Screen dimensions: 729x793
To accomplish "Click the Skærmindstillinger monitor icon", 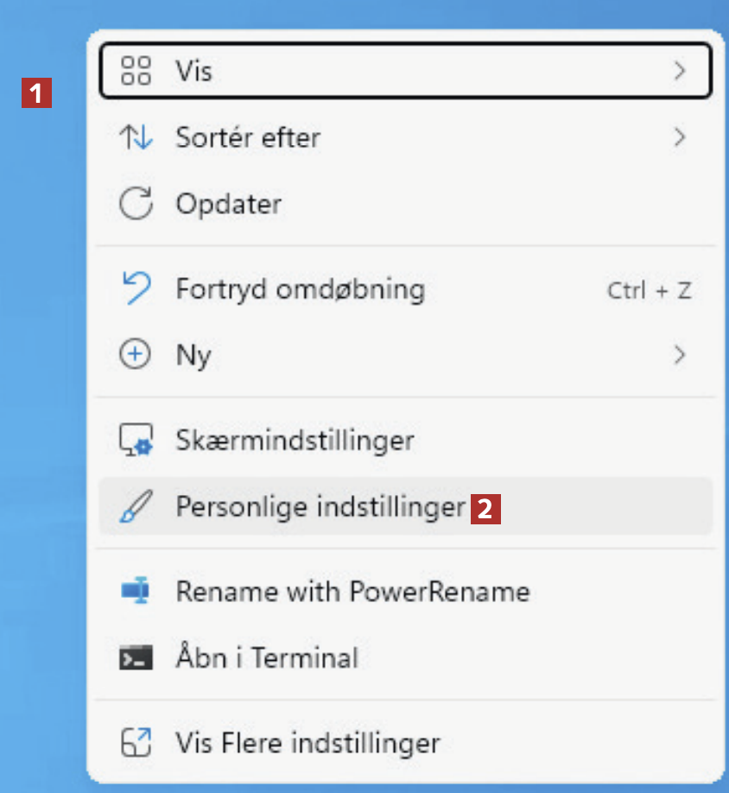I will click(x=136, y=441).
